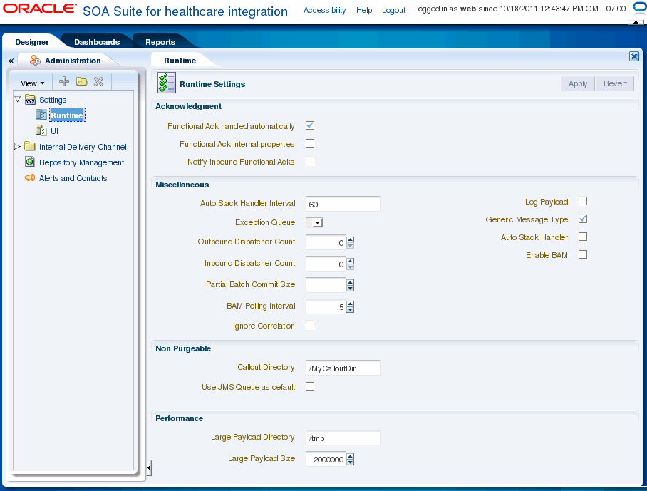The height and width of the screenshot is (491, 647).
Task: Click the open folder icon in Administration toolbar
Action: click(x=81, y=81)
